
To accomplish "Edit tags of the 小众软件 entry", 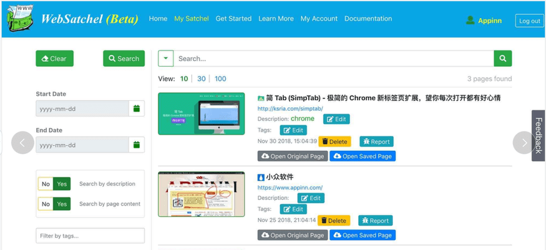I will point(293,209).
